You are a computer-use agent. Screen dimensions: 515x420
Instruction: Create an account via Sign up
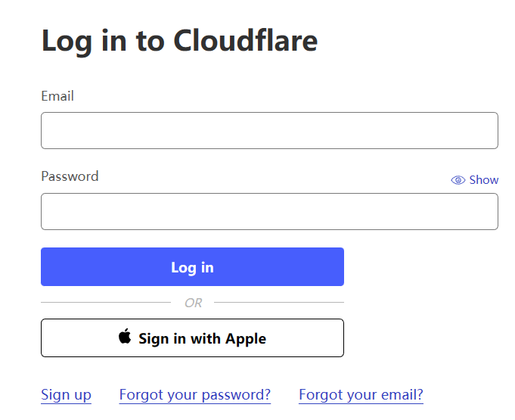pos(66,395)
